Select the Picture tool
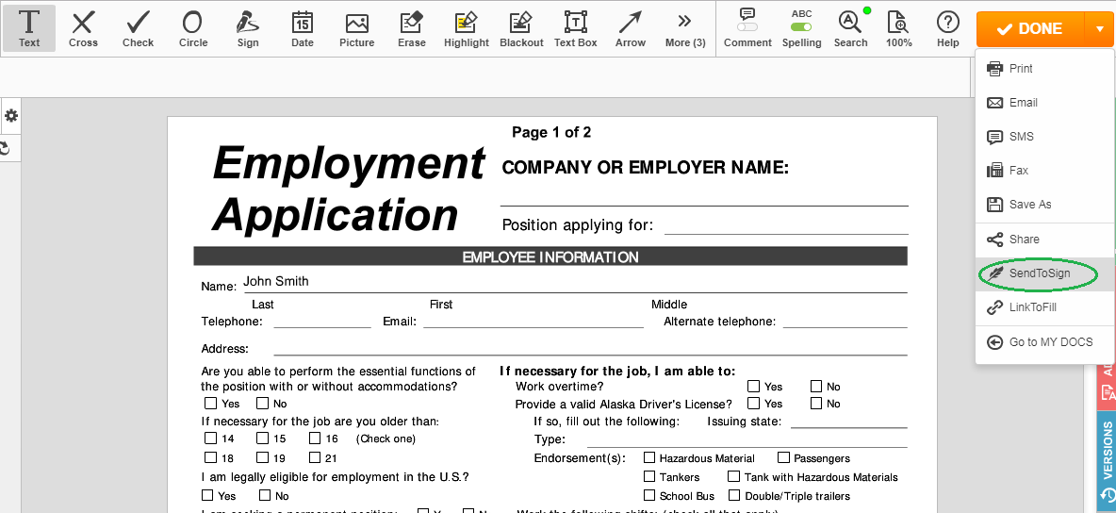Viewport: 1116px width, 513px height. 356,28
